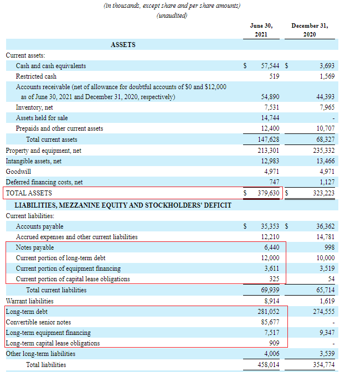Select Accrued expenses and other current liabilities
Viewport: 340px width, 372px height.
coord(76,237)
